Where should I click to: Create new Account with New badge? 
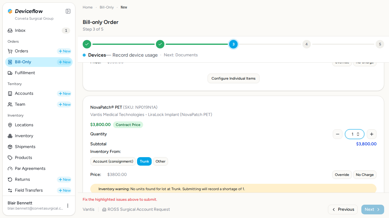pyautogui.click(x=64, y=94)
